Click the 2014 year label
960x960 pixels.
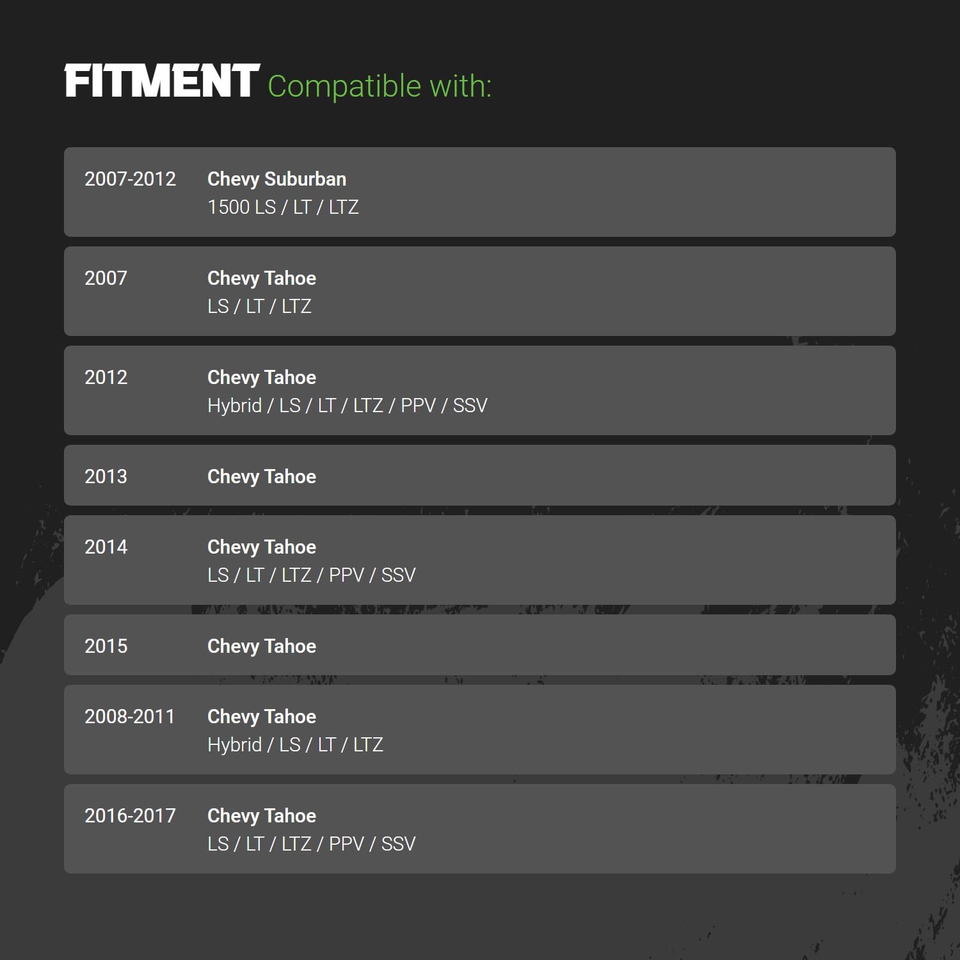(x=106, y=547)
